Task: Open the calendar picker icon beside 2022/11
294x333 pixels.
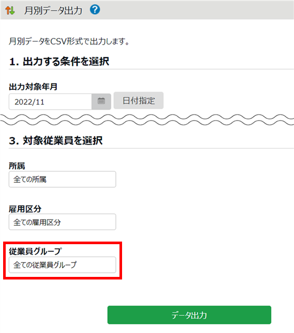Action: (101, 101)
